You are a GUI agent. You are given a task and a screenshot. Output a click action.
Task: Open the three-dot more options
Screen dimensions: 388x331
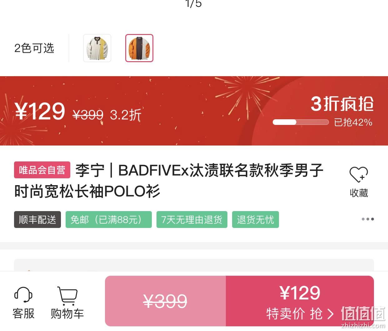pyautogui.click(x=368, y=219)
